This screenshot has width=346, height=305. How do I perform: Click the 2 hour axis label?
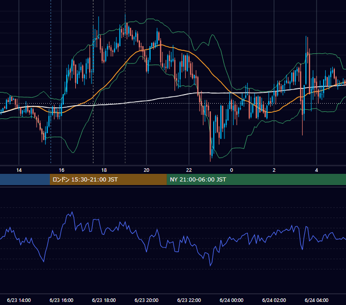(x=274, y=170)
